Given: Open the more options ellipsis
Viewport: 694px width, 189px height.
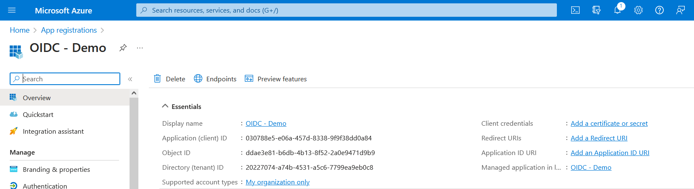Looking at the screenshot, I should tap(140, 48).
